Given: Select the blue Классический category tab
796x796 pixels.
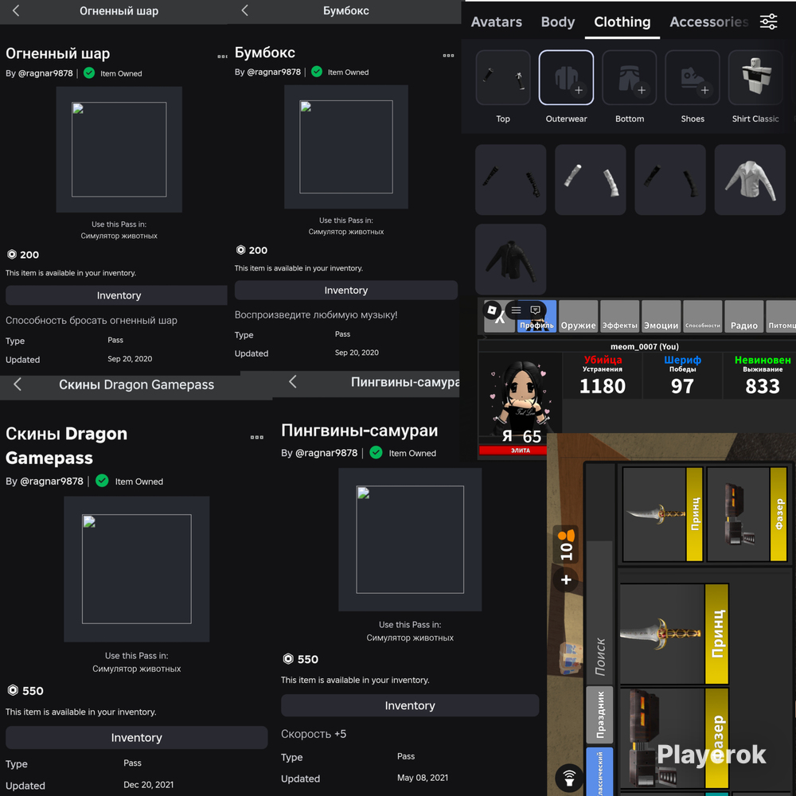Looking at the screenshot, I should [x=599, y=771].
